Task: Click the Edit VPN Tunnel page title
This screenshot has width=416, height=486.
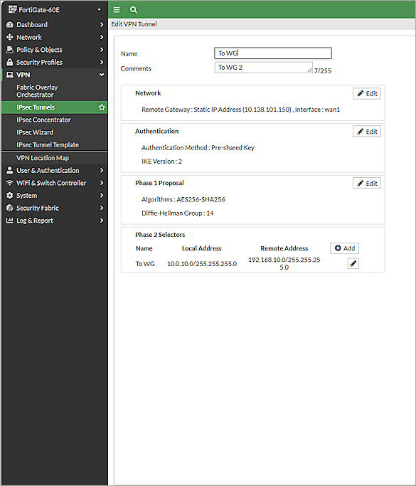Action: click(x=134, y=24)
